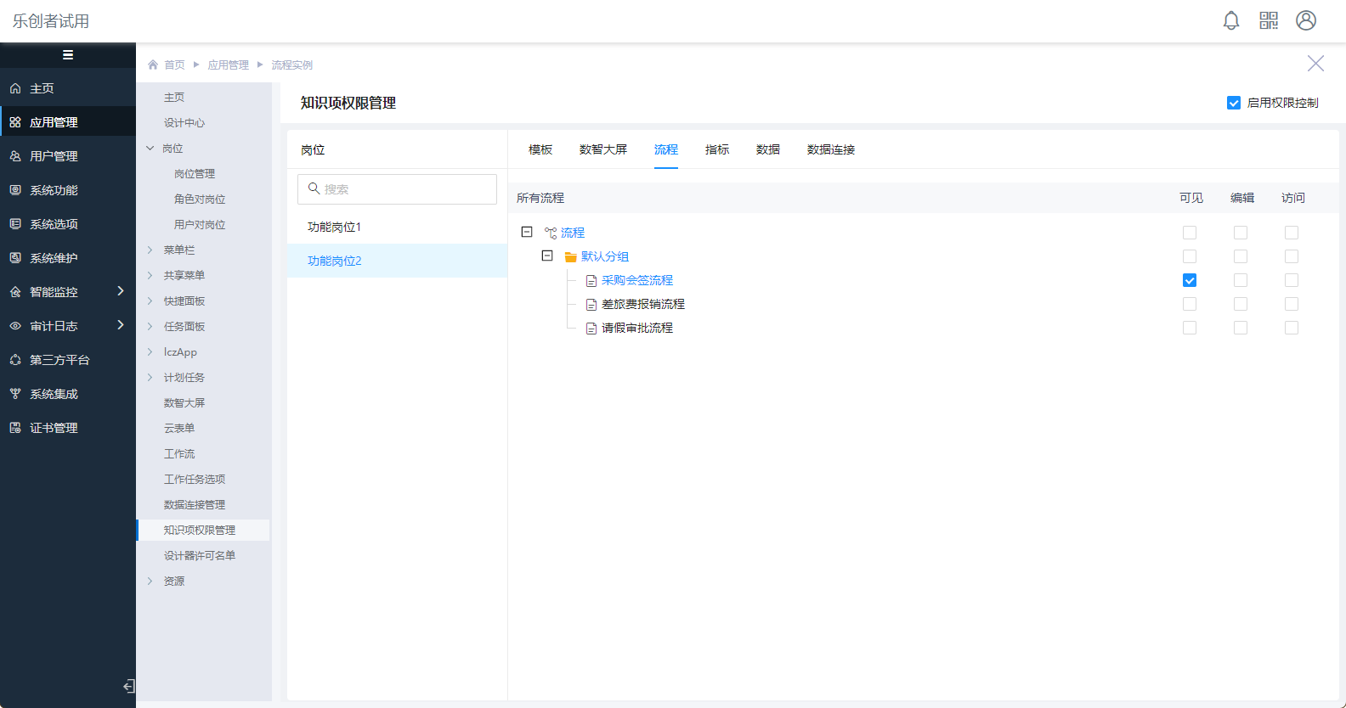Viewport: 1346px width, 708px height.
Task: Close the panel with X icon
Action: (x=1315, y=64)
